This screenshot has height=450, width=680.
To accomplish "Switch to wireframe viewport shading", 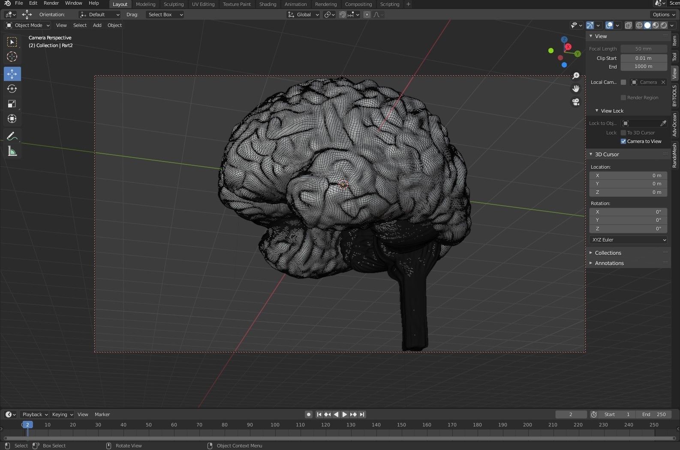I will click(639, 25).
